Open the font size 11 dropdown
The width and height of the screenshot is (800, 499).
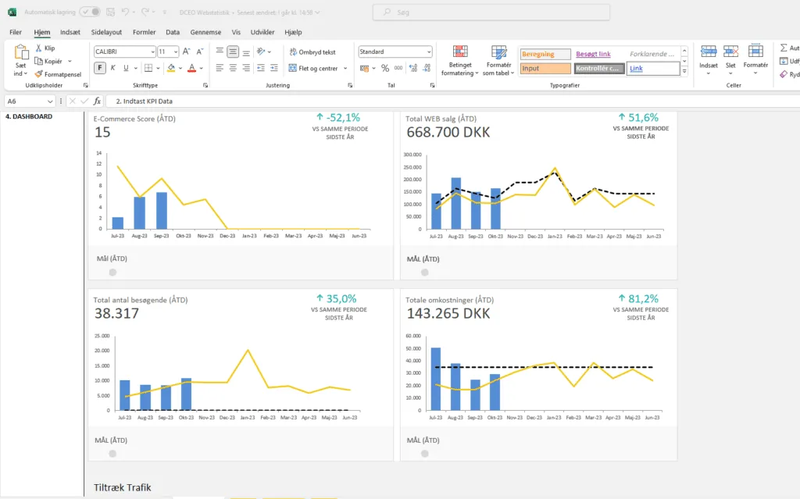(x=176, y=52)
